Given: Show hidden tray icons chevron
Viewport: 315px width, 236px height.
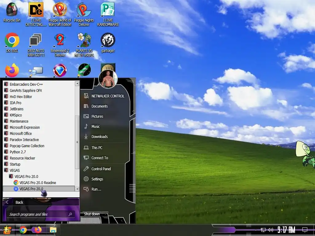Looking at the screenshot, I should (x=256, y=230).
